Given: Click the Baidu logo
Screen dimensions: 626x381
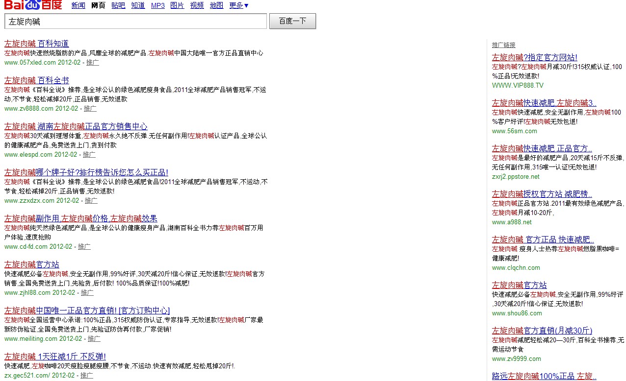Looking at the screenshot, I should pos(33,5).
